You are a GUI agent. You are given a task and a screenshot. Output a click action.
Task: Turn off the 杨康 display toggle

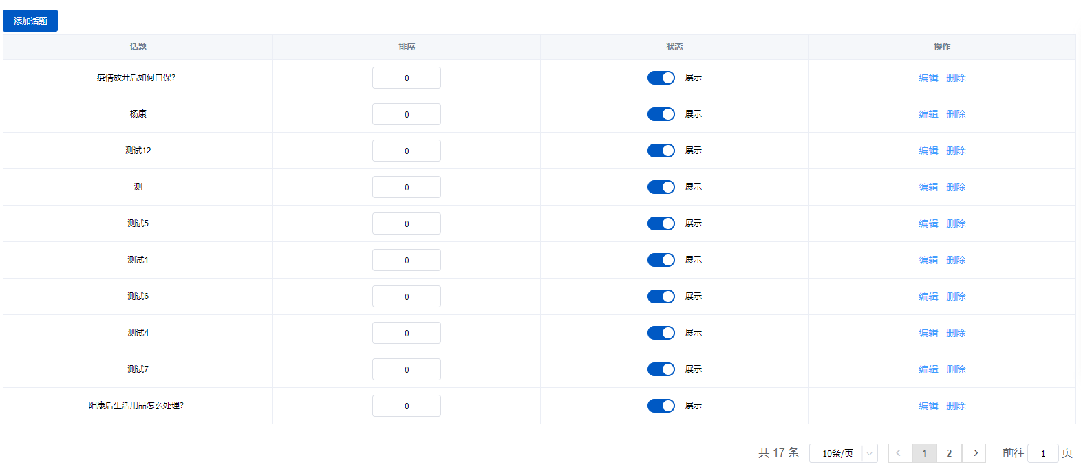point(661,114)
